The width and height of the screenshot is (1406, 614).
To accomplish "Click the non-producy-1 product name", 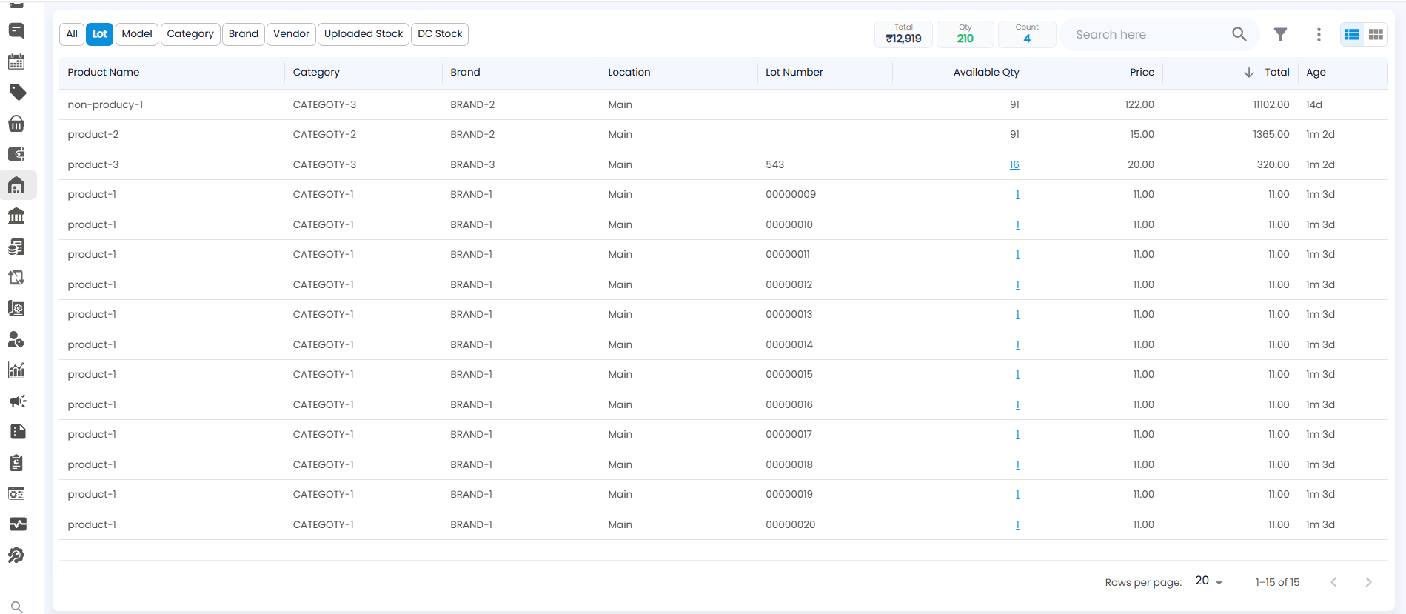I will [105, 104].
